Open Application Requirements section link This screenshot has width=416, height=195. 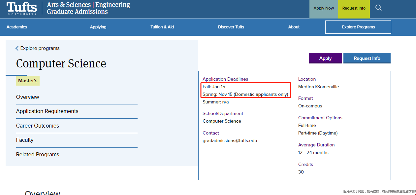tap(47, 111)
